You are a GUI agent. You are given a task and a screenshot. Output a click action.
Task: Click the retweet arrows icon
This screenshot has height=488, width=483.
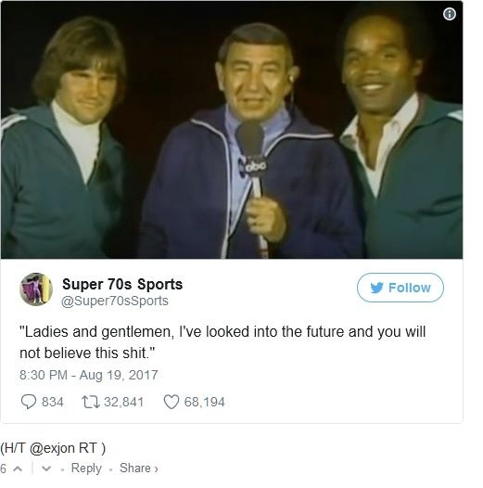pyautogui.click(x=91, y=402)
